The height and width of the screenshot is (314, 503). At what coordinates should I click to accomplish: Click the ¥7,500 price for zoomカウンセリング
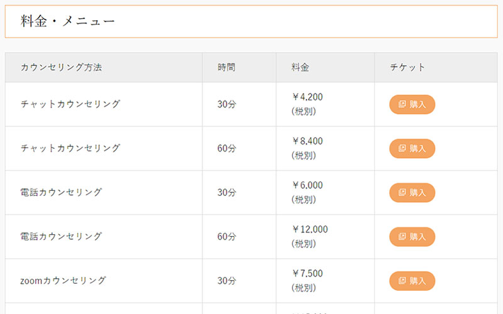click(x=307, y=273)
